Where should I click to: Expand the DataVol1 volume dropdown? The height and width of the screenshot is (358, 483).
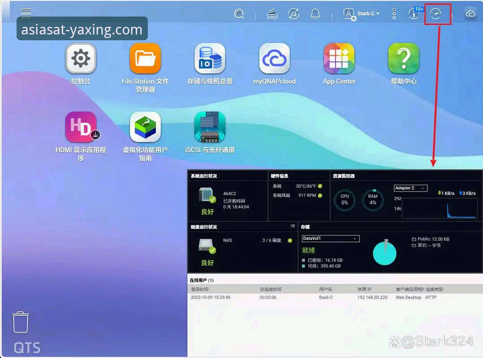(x=331, y=239)
